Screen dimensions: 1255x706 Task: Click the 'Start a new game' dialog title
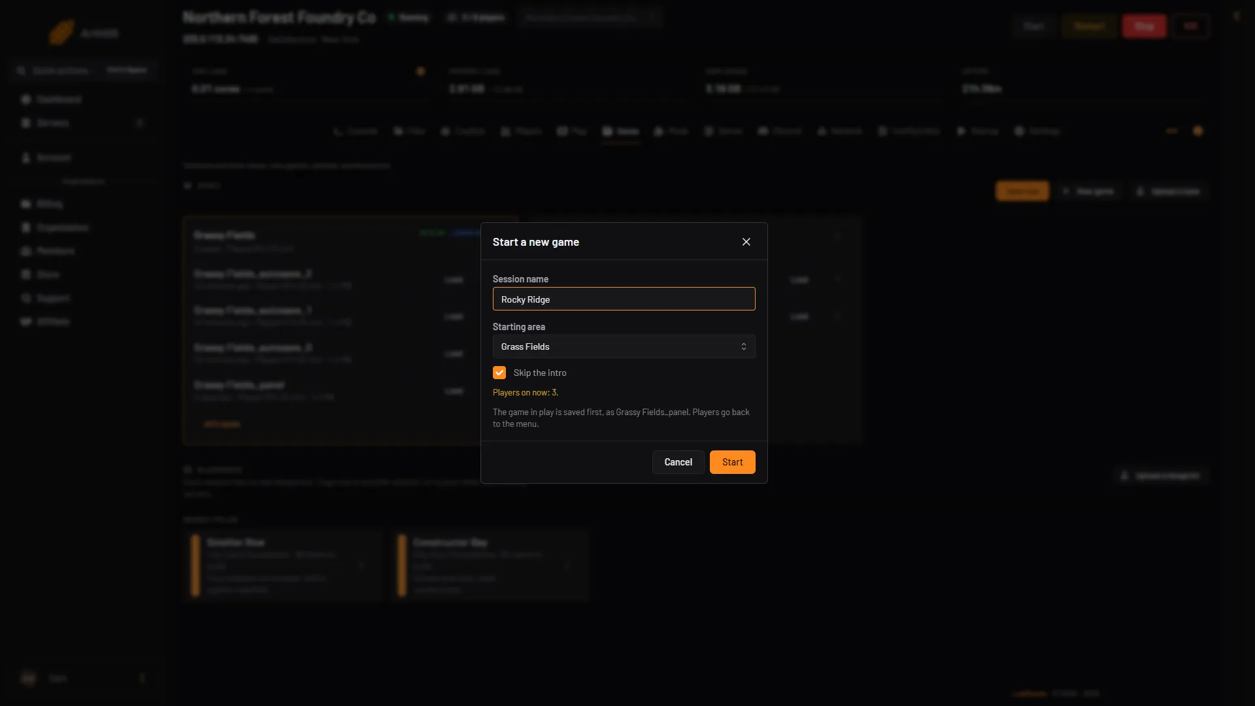tap(535, 242)
